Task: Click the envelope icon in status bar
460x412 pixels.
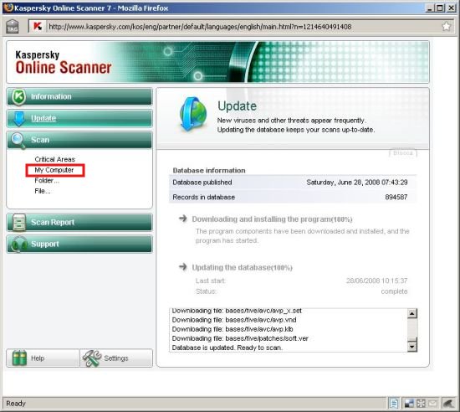Action: pyautogui.click(x=432, y=404)
